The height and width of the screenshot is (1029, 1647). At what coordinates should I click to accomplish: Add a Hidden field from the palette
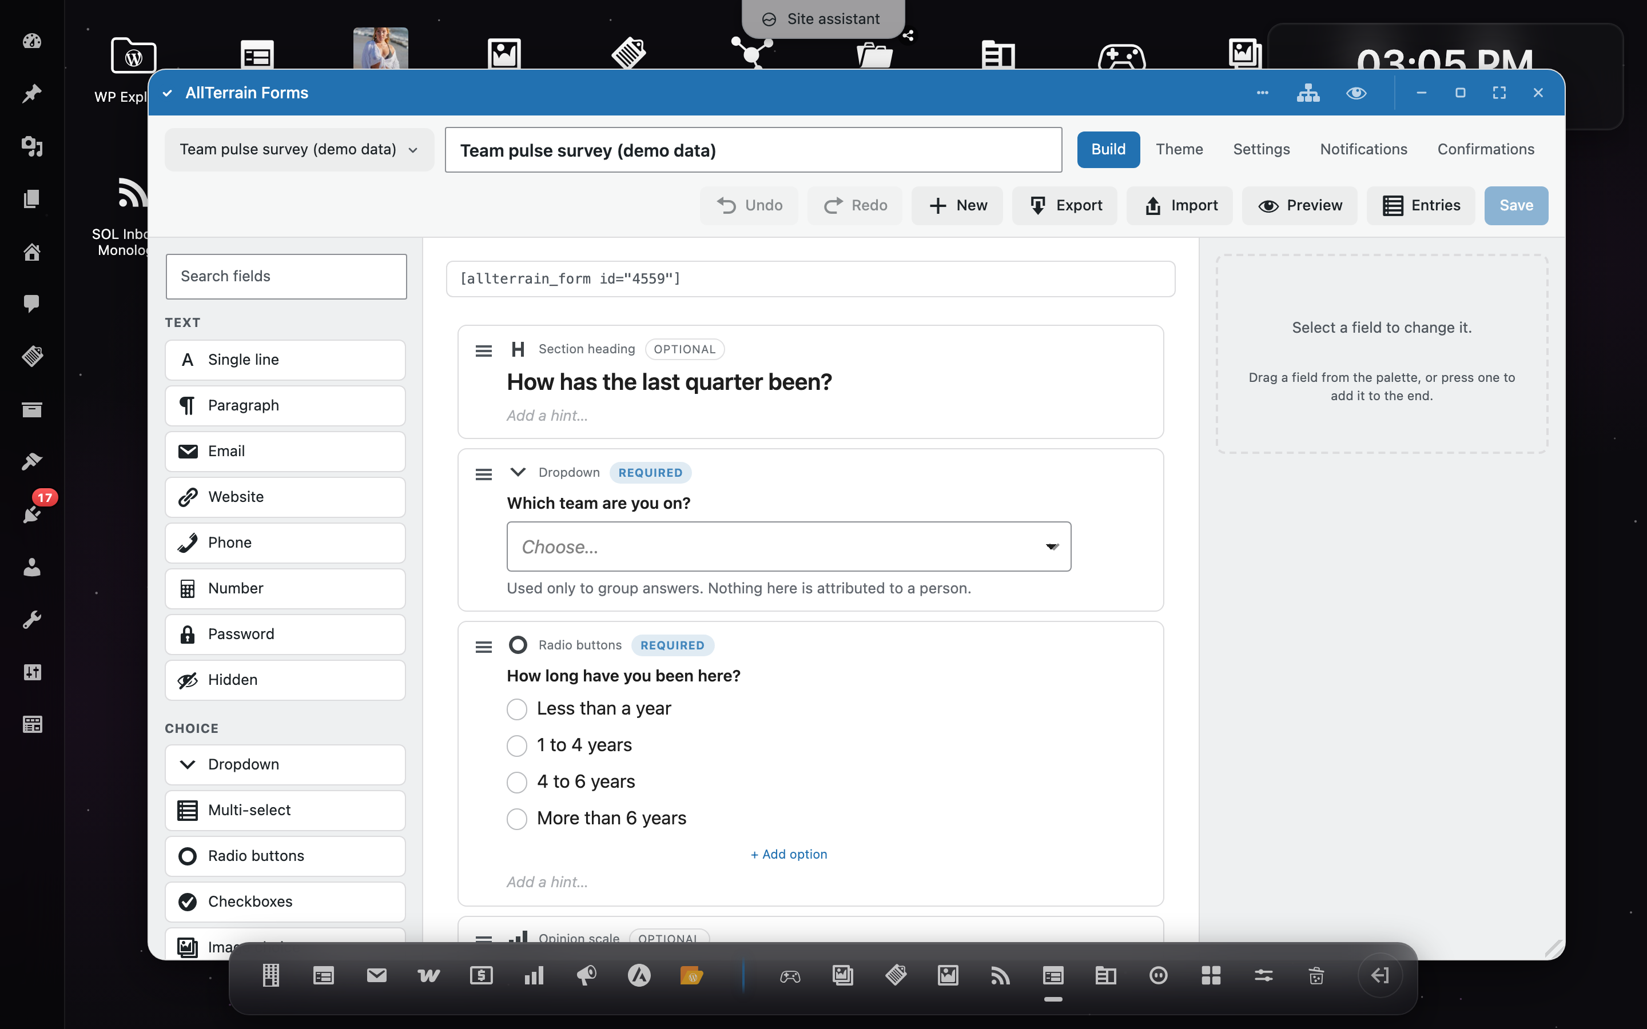pos(285,680)
